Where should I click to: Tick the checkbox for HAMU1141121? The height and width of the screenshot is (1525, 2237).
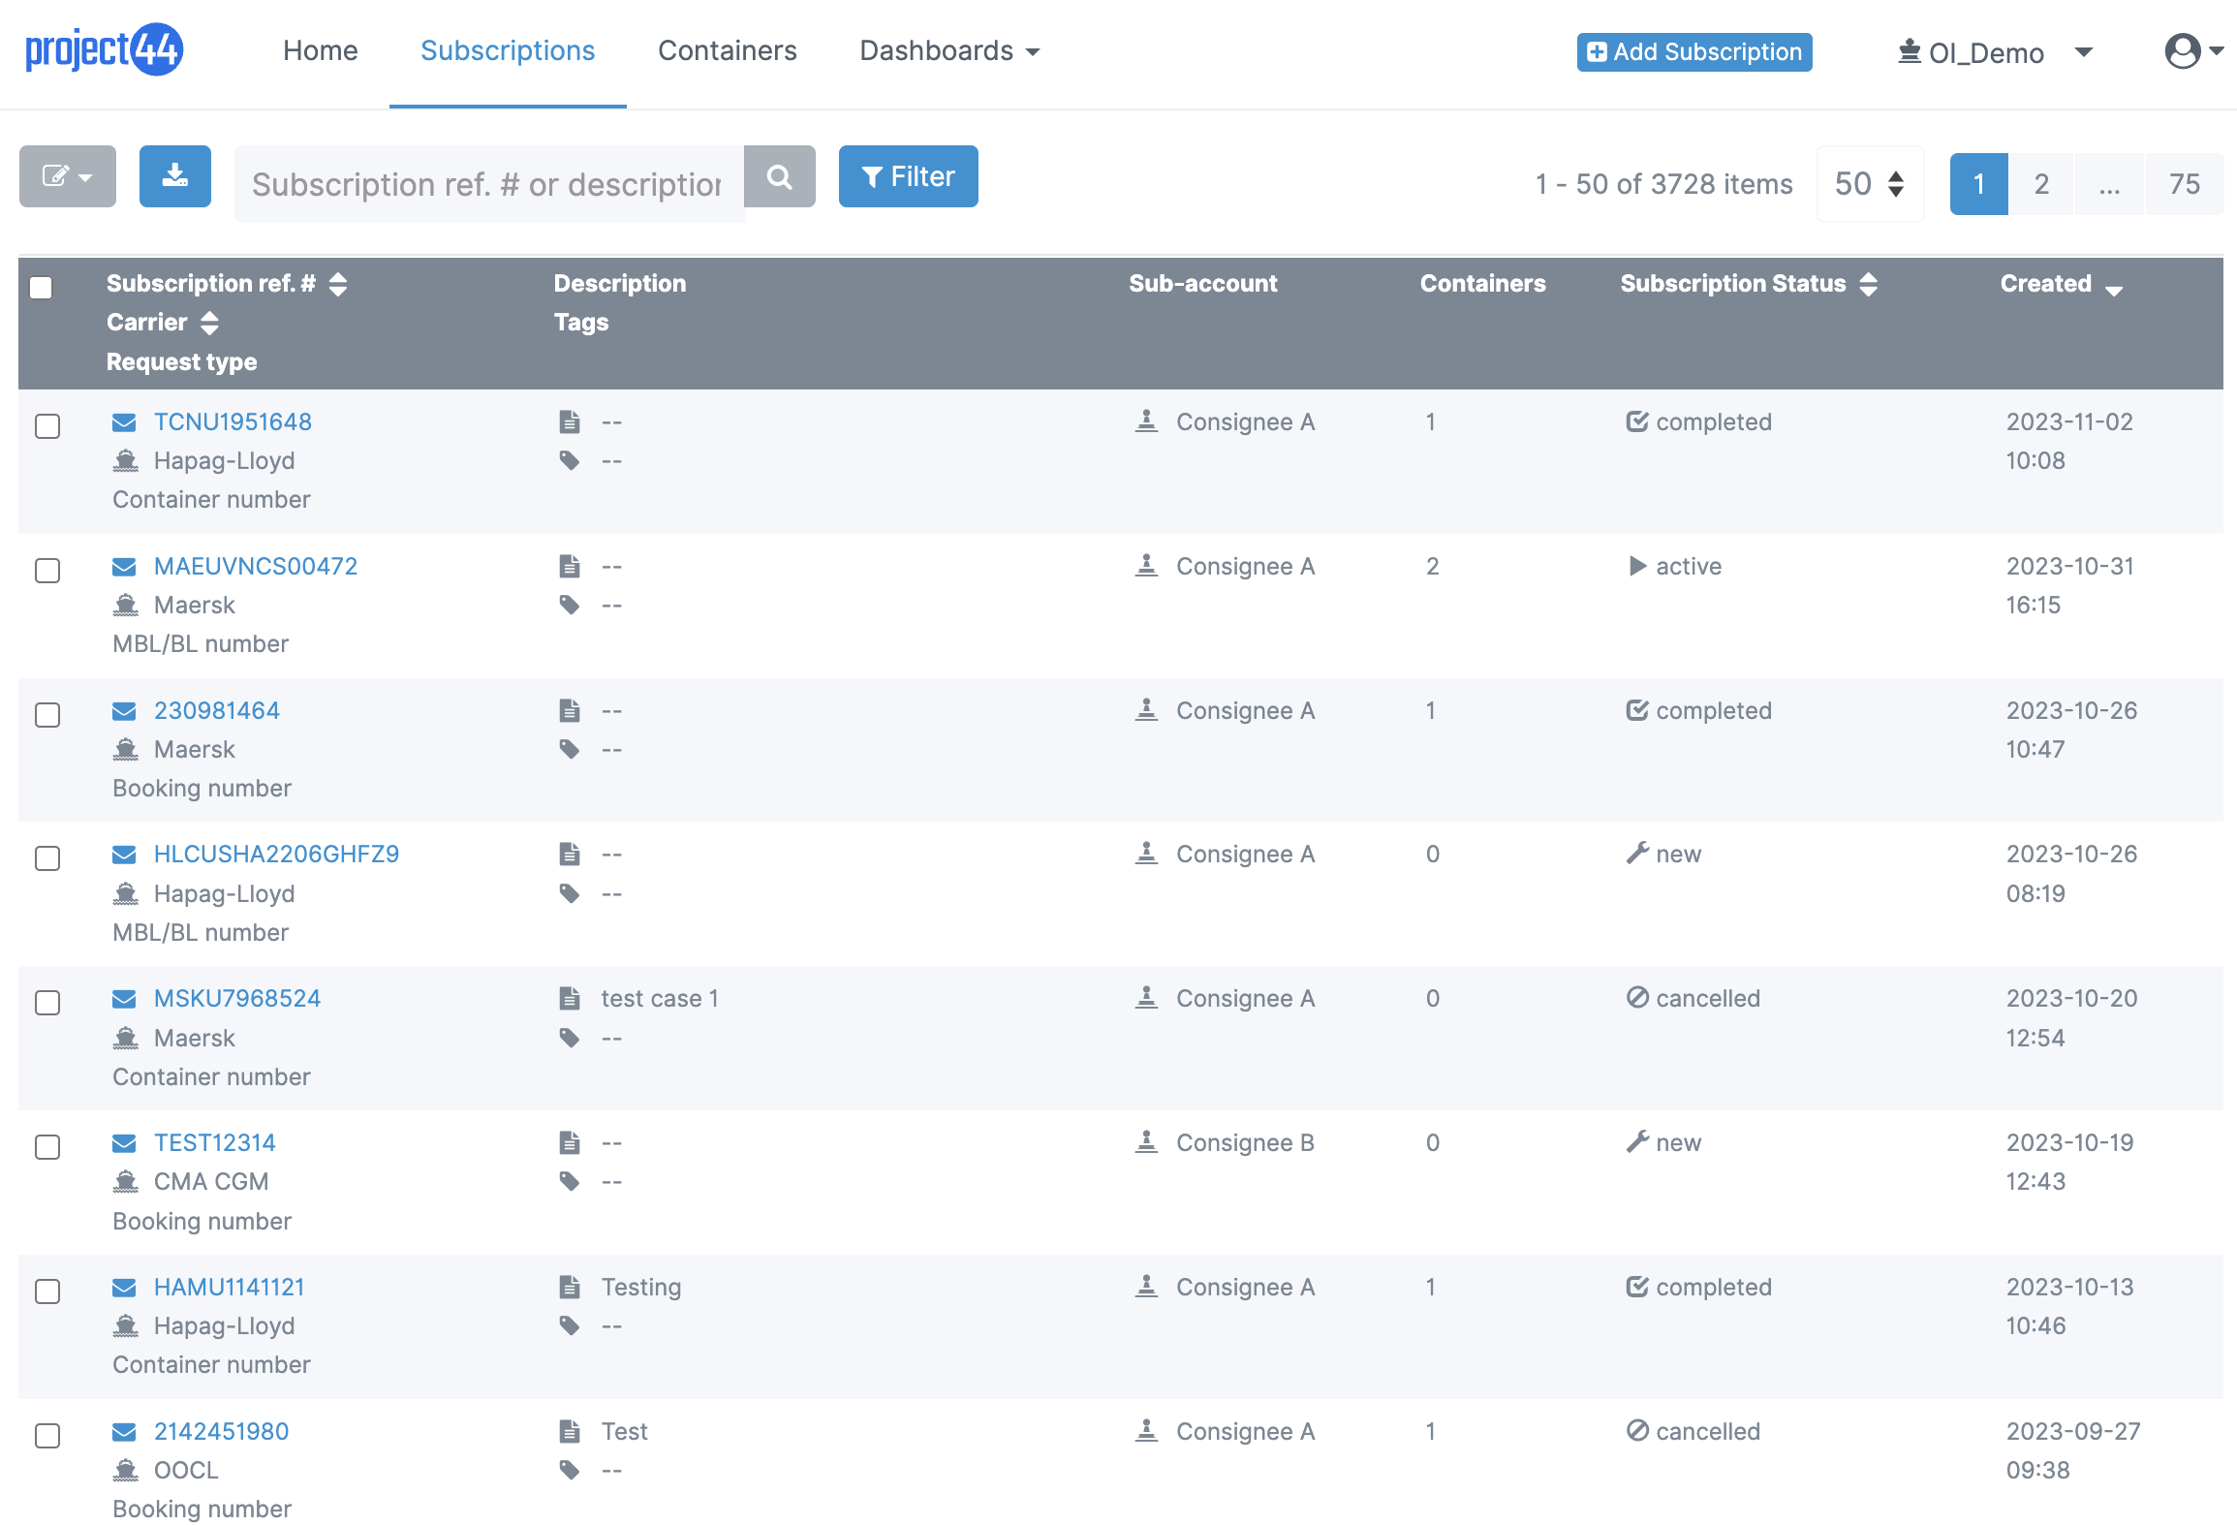click(47, 1292)
